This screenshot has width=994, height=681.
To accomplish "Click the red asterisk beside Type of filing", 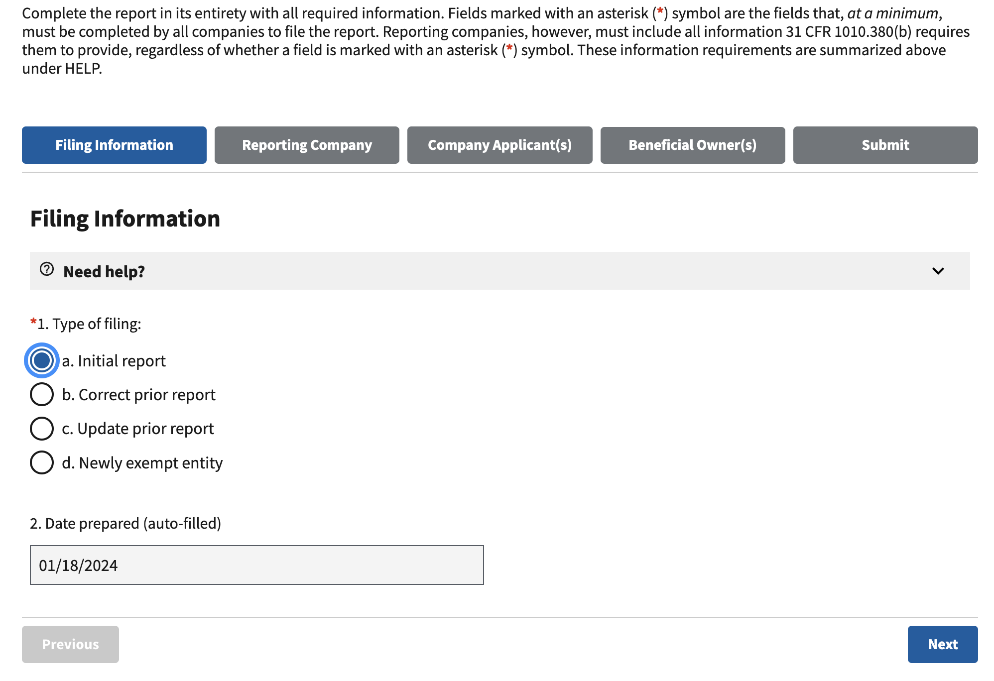I will tap(33, 322).
